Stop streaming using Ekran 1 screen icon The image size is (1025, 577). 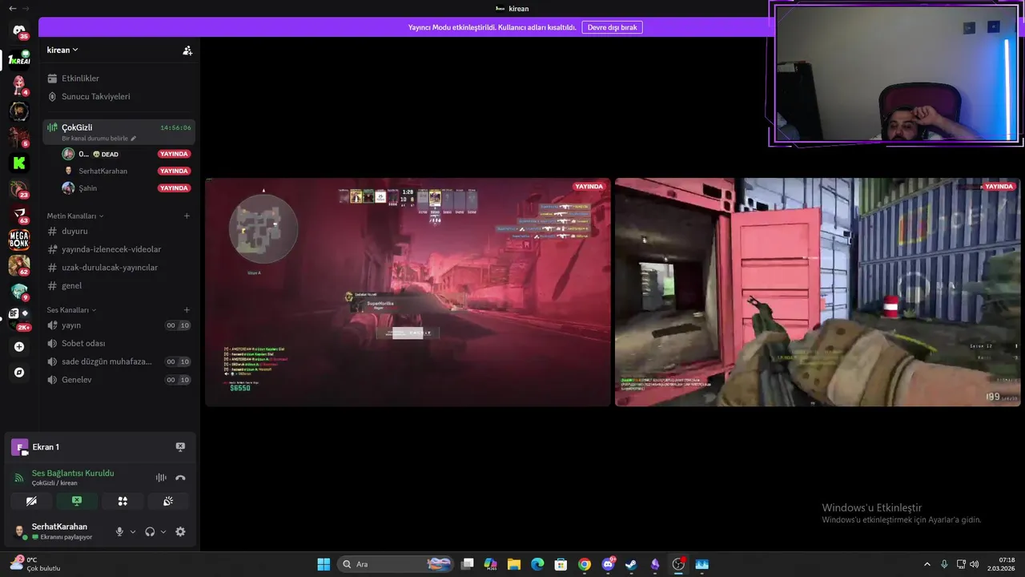180,447
